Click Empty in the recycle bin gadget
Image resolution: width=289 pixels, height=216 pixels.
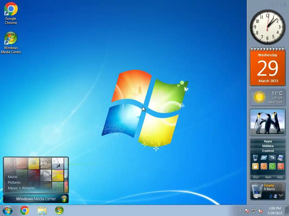point(269,185)
